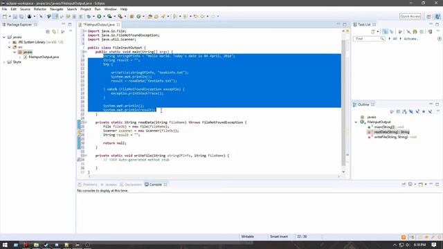Select readData(String) in the Outline

pos(389,132)
